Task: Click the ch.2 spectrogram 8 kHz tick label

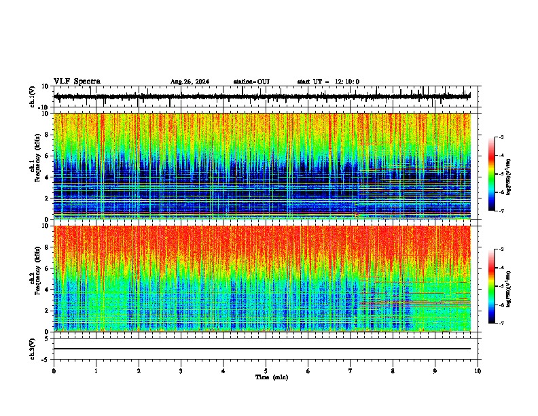Action: pos(47,247)
